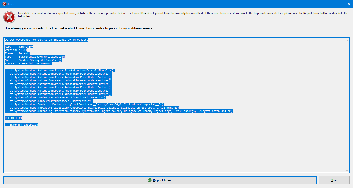
Task: Click 'Type: System.NullReferenceException' line
Action: coord(35,57)
